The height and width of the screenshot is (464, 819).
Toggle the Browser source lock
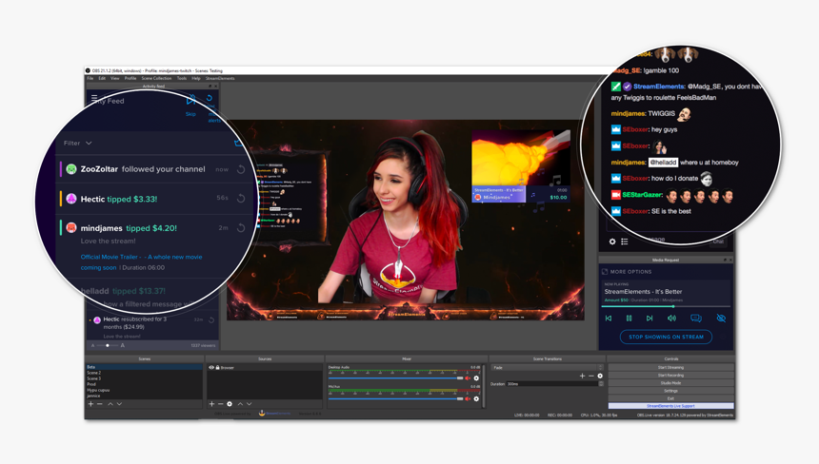click(218, 368)
